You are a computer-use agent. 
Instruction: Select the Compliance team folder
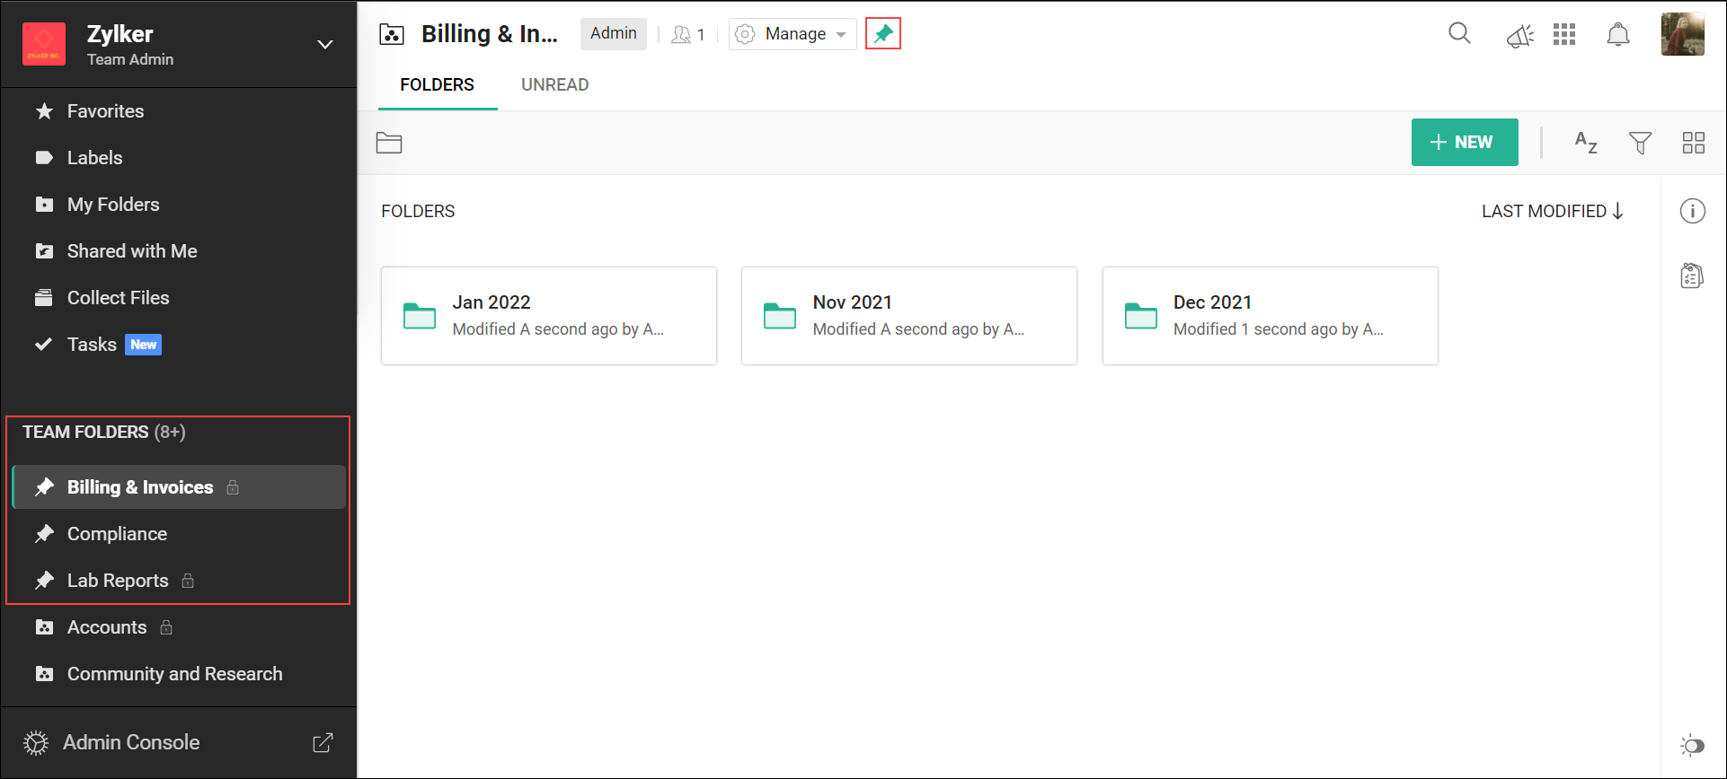click(117, 534)
